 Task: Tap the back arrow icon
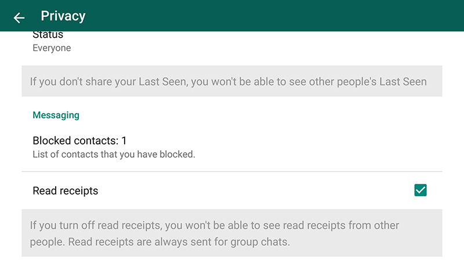(19, 17)
